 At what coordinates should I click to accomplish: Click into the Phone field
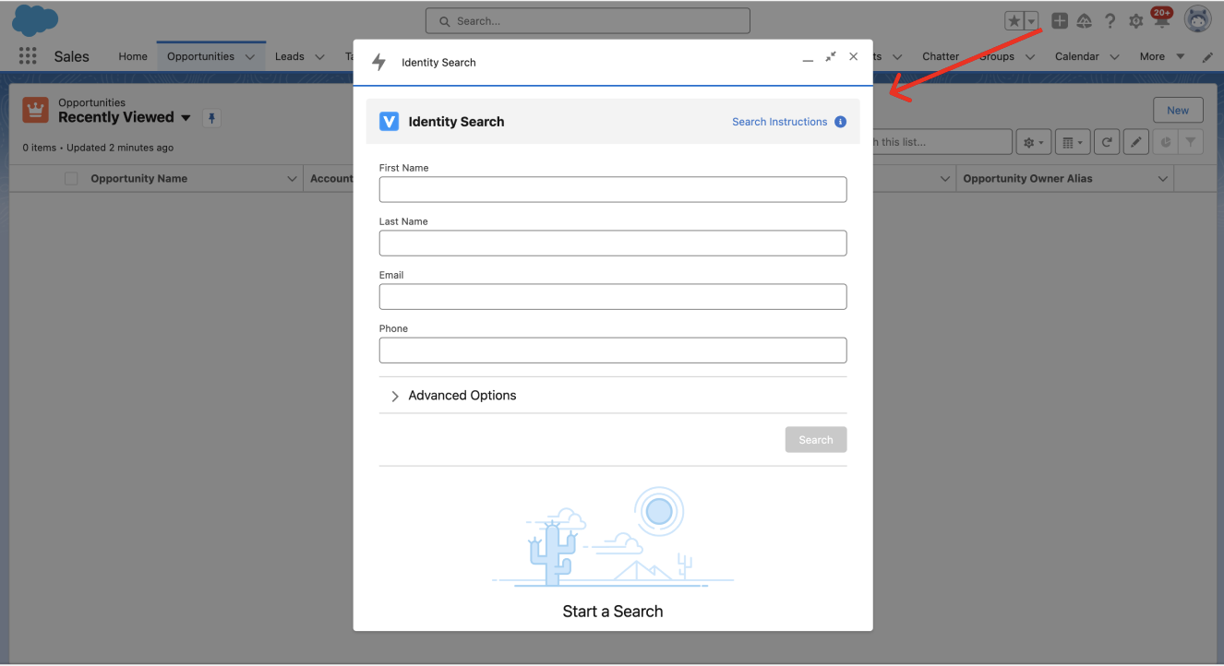pos(613,350)
